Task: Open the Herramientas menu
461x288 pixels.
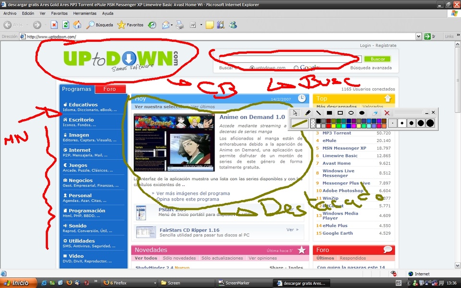Action: point(85,13)
